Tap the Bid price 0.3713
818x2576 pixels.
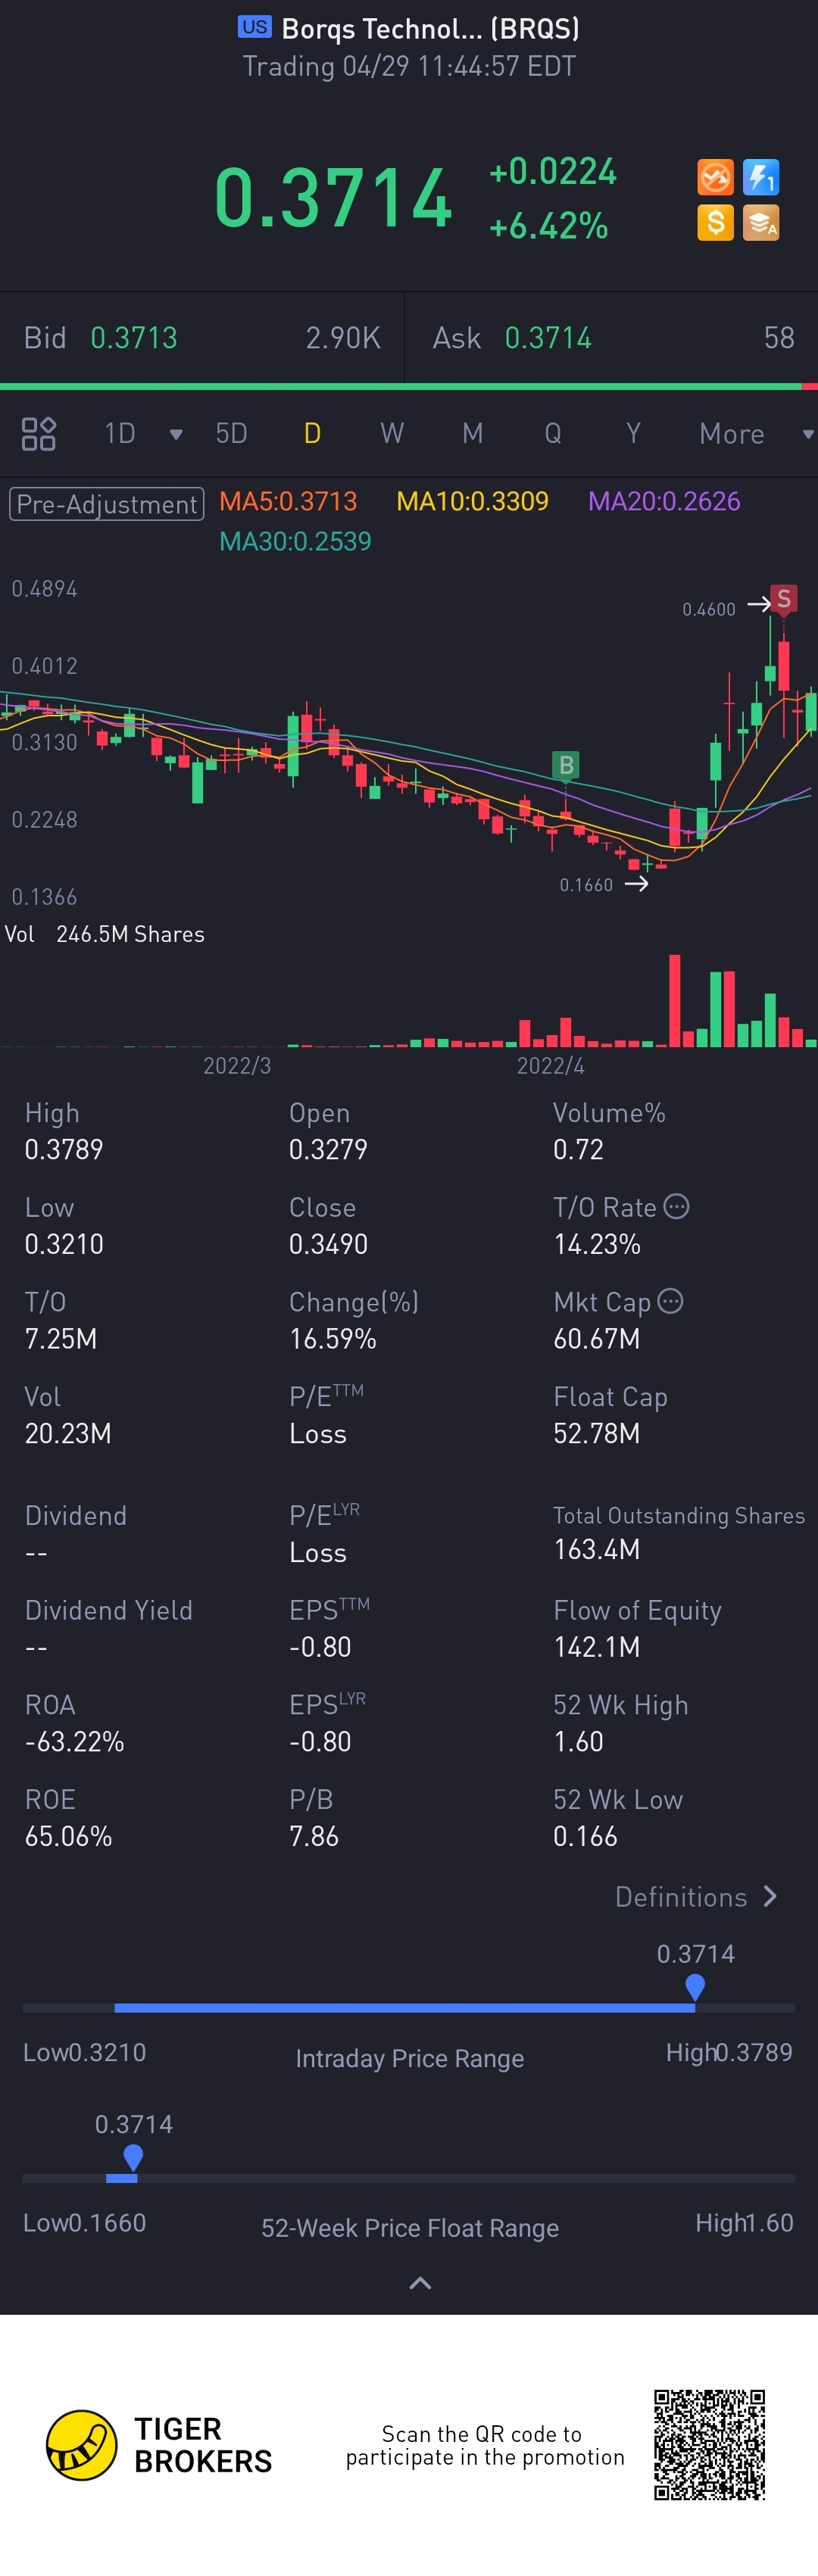tap(134, 338)
